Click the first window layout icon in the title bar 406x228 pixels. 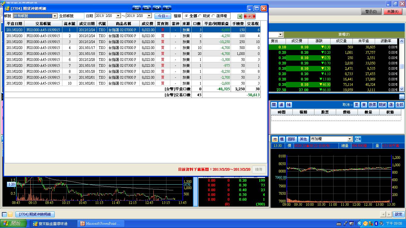point(137,8)
